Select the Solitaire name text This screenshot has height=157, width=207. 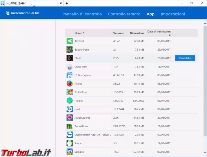pos(79,152)
